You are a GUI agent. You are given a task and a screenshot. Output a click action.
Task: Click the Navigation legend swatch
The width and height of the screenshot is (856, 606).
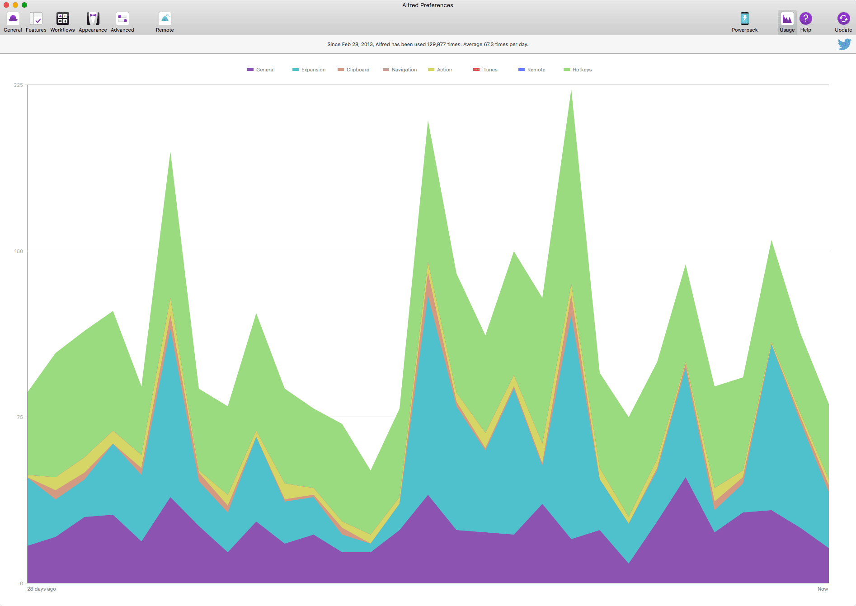coord(386,70)
